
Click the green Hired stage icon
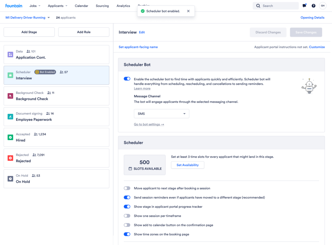(x=10, y=137)
